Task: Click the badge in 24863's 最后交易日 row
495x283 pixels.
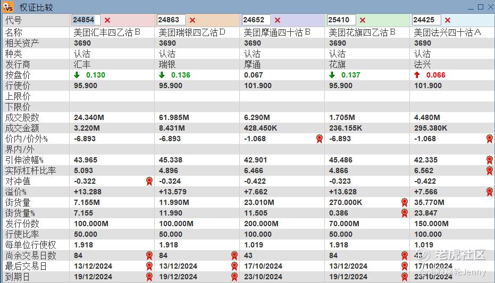Action: pos(234,266)
